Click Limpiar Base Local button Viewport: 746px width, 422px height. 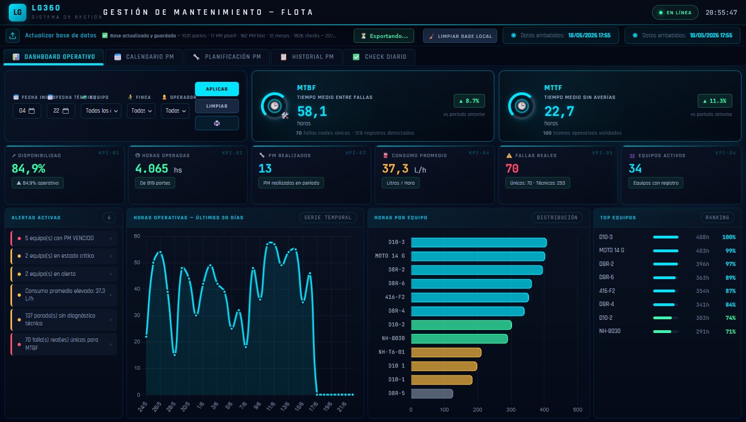tap(460, 36)
